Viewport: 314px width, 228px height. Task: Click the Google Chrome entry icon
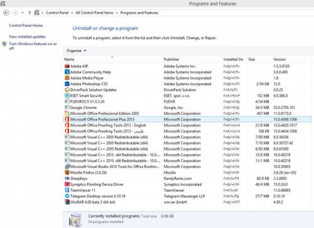(67, 108)
